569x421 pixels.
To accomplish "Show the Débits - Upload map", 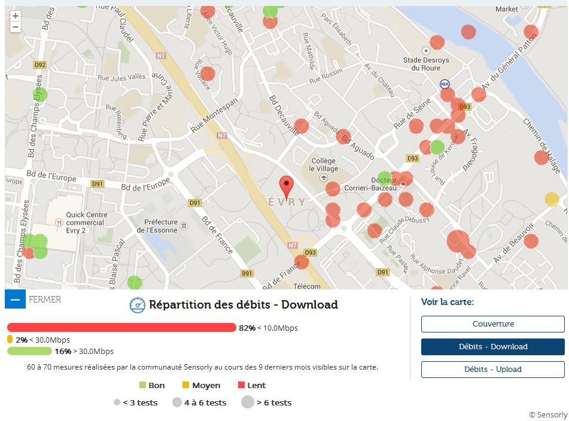I will point(492,370).
